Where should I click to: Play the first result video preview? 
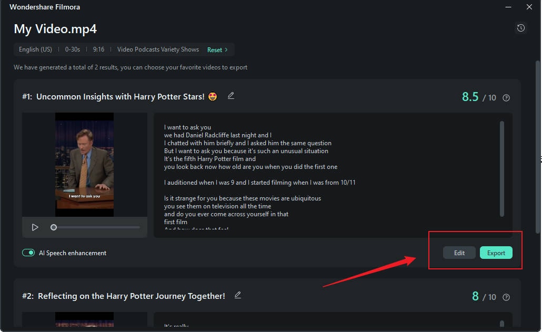[35, 227]
